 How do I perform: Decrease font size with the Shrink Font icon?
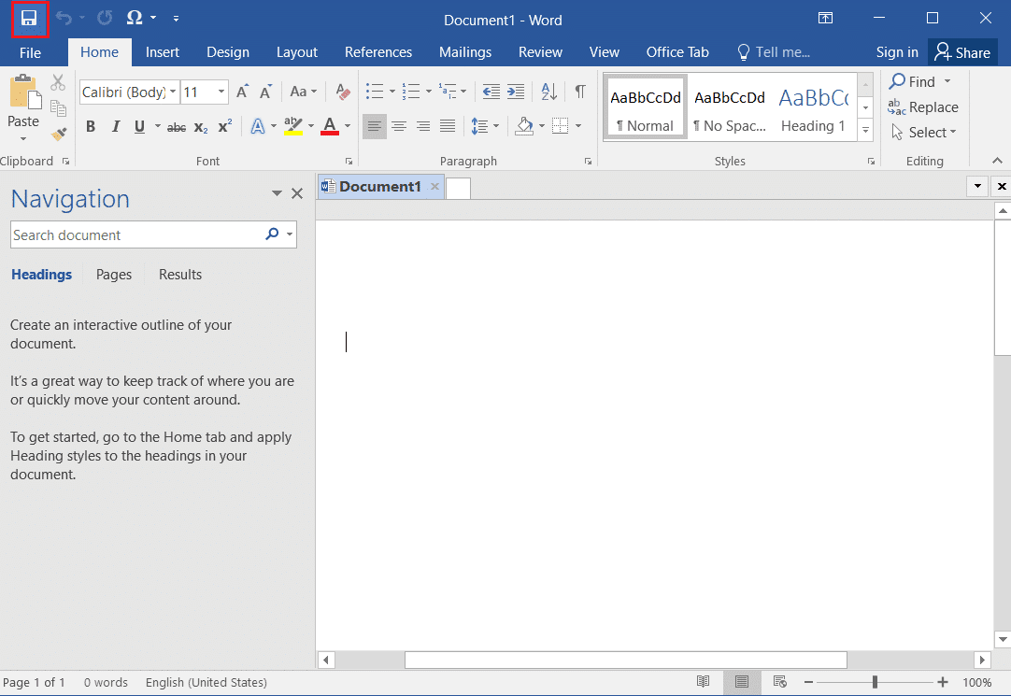pos(265,92)
